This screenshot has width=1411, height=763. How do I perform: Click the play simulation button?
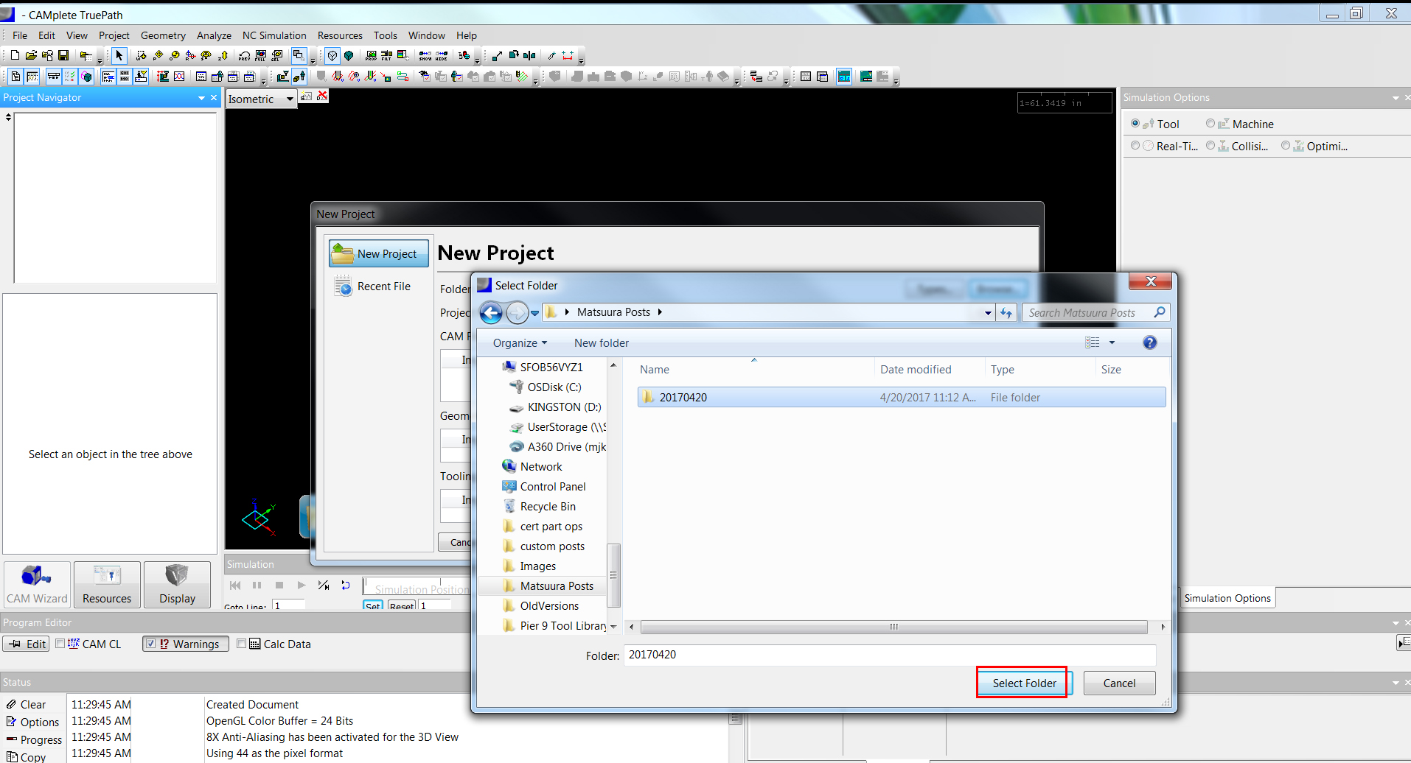click(x=301, y=586)
